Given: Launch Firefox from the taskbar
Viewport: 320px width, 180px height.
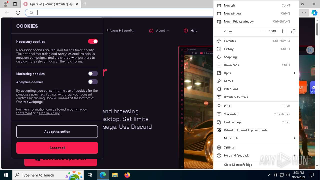Looking at the screenshot, I should click(127, 175).
